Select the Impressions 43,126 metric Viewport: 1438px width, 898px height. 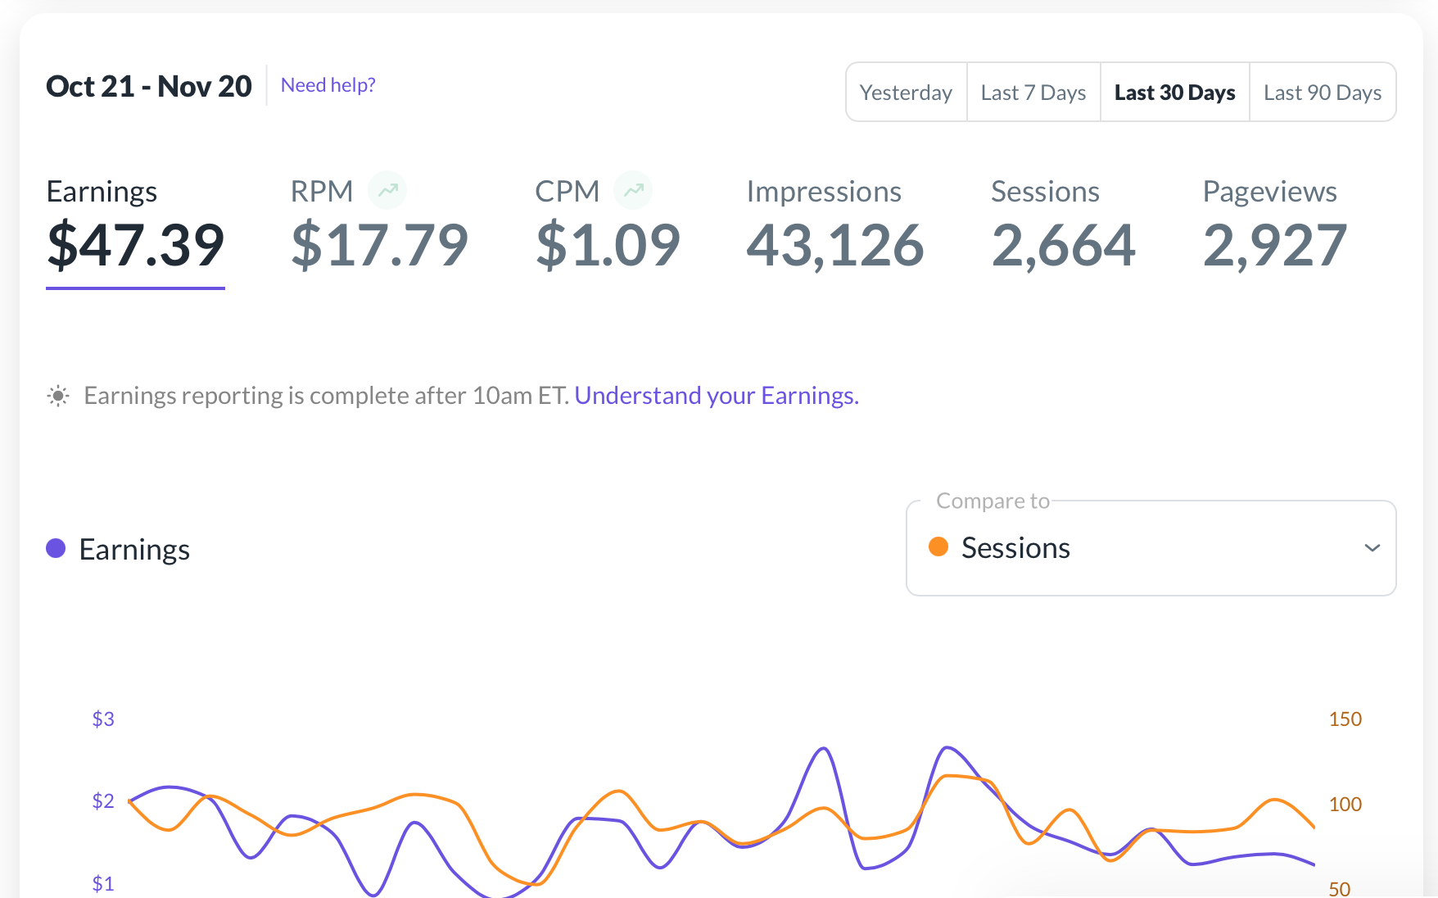click(x=834, y=225)
